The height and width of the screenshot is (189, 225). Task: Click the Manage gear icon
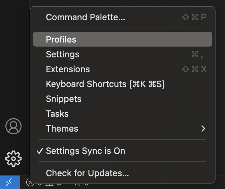tap(13, 158)
